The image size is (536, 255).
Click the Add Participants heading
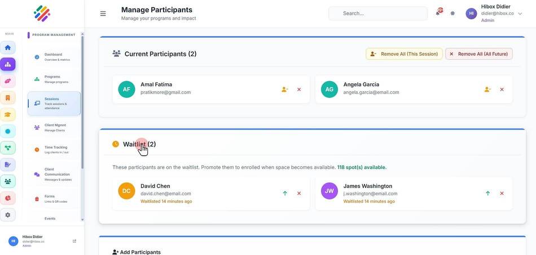(x=140, y=252)
